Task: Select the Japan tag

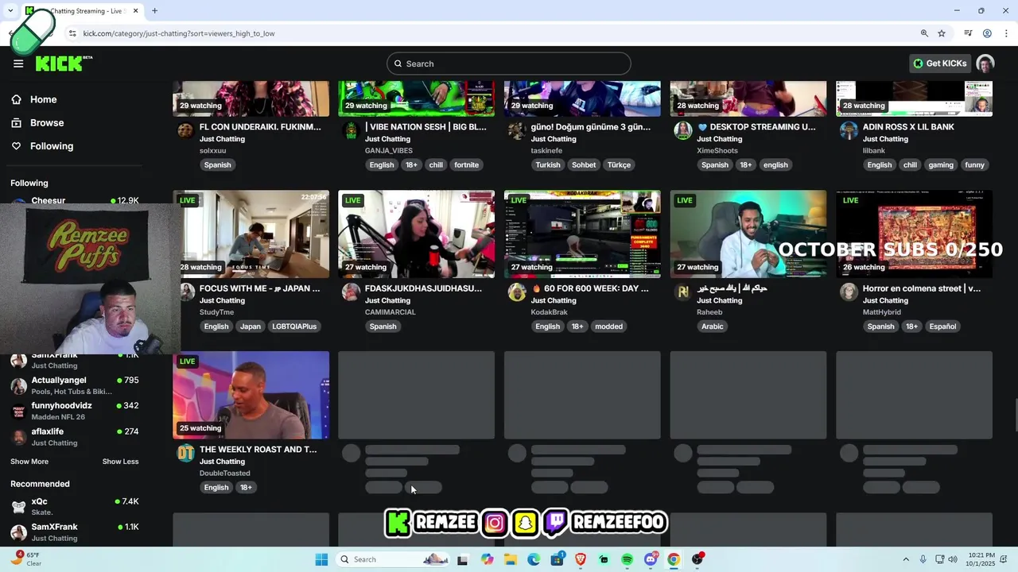Action: click(251, 327)
